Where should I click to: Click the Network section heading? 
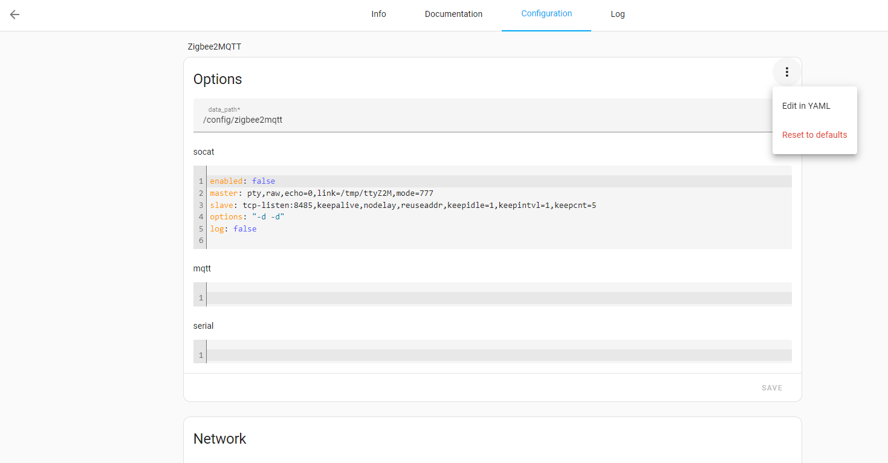220,439
